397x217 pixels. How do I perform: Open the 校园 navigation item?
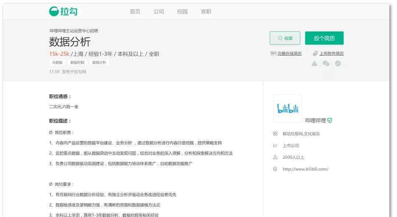click(182, 12)
